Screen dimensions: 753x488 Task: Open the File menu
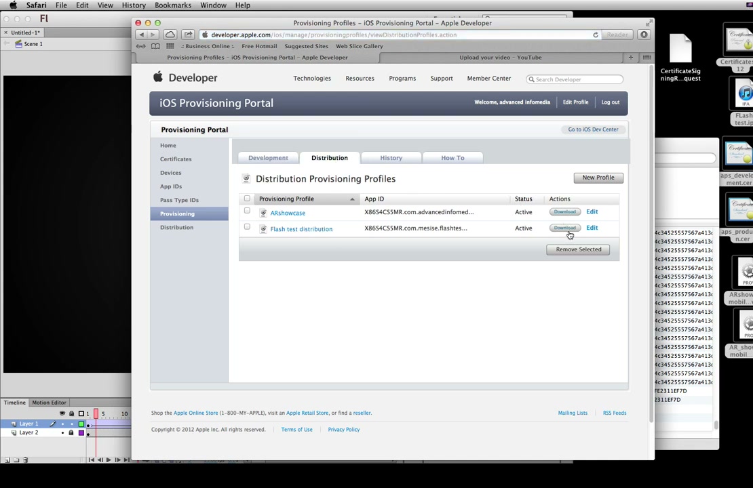coord(61,5)
